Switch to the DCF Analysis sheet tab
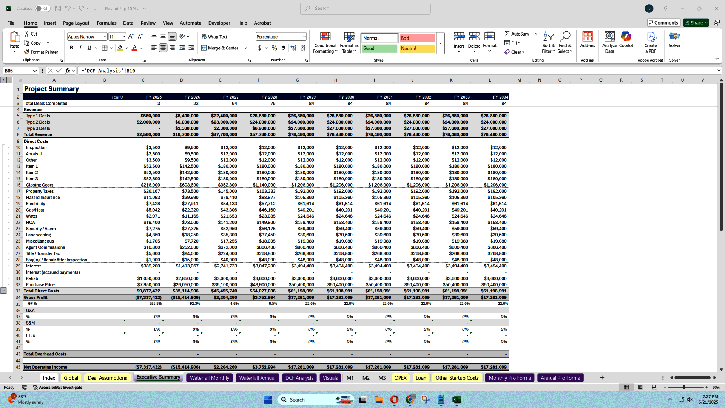The height and width of the screenshot is (408, 725). coord(299,378)
